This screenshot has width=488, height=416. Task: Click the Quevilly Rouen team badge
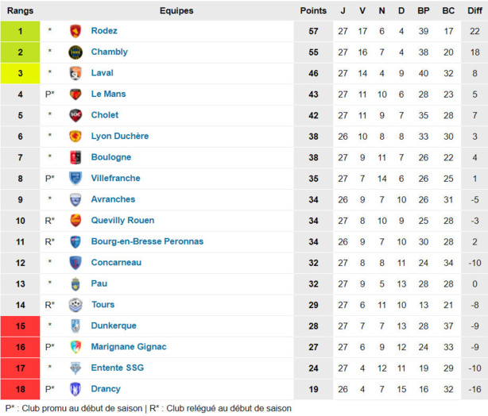76,221
